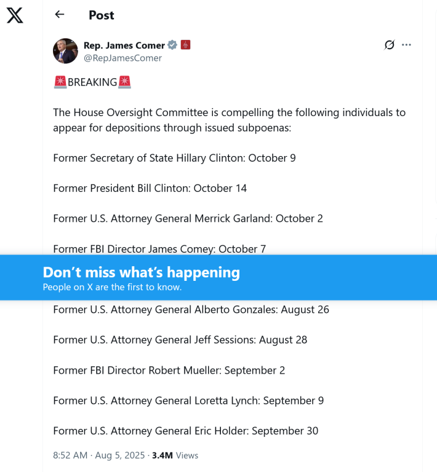The height and width of the screenshot is (472, 437).
Task: Click the "Don't miss what's happening" banner
Action: point(141,272)
